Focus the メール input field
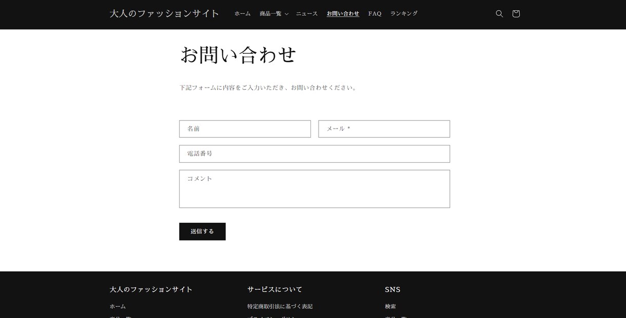 point(384,129)
